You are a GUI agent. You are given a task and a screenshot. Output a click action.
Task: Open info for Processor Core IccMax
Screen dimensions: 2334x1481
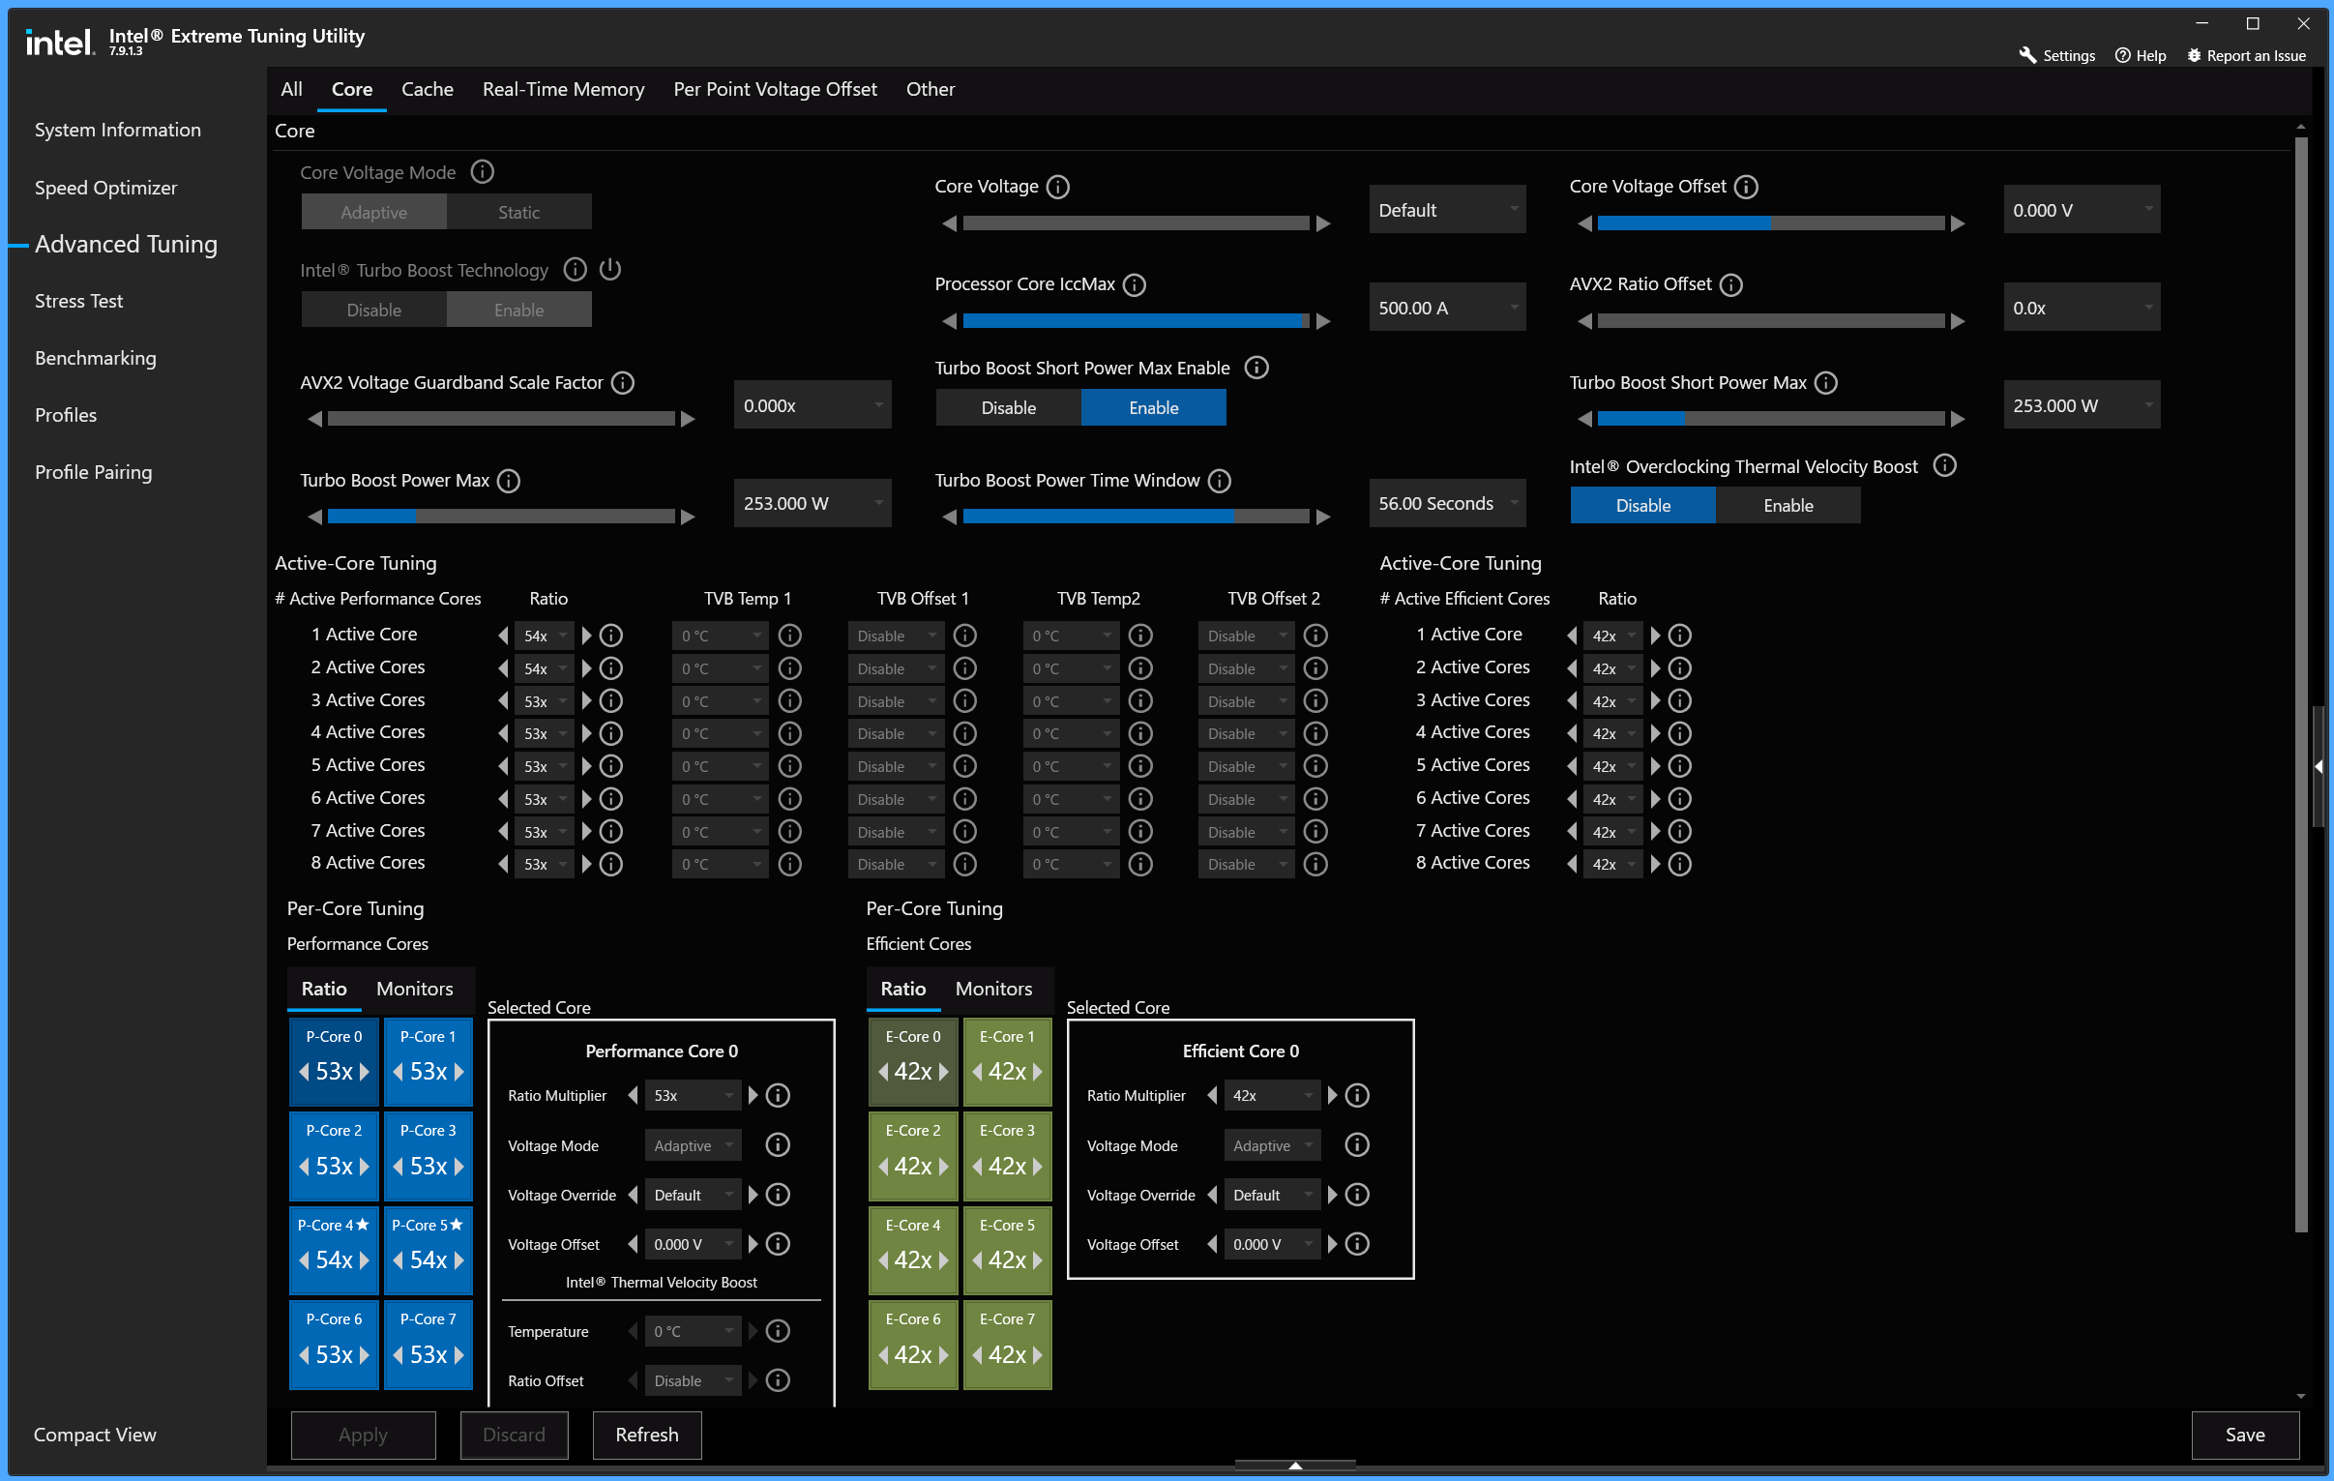pyautogui.click(x=1134, y=284)
